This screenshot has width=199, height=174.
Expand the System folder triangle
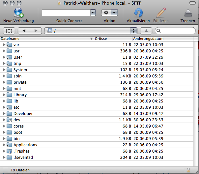tap(4, 70)
